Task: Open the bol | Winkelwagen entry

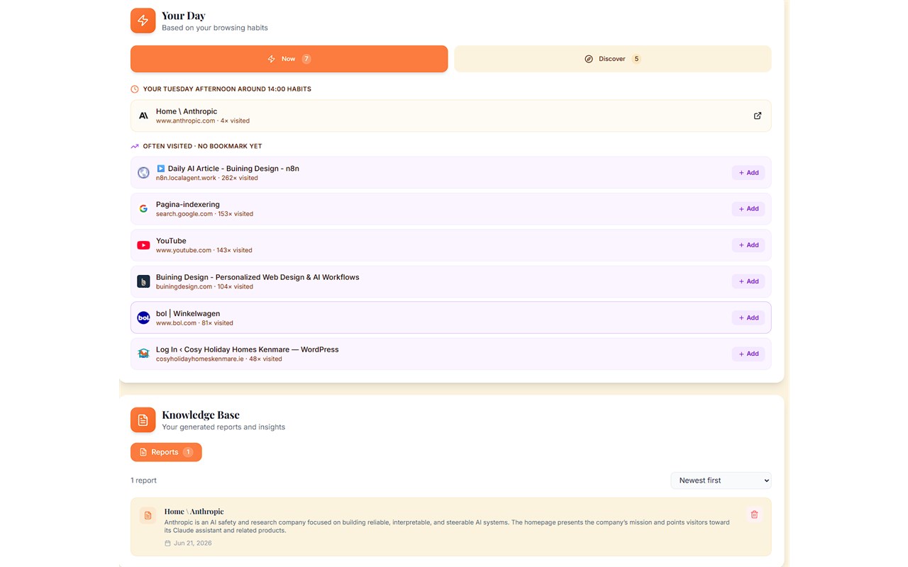Action: pyautogui.click(x=450, y=318)
